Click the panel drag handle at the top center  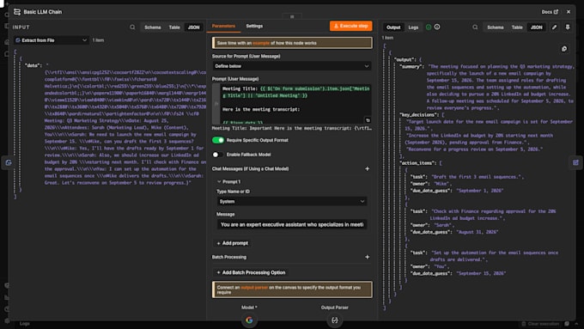292,16
